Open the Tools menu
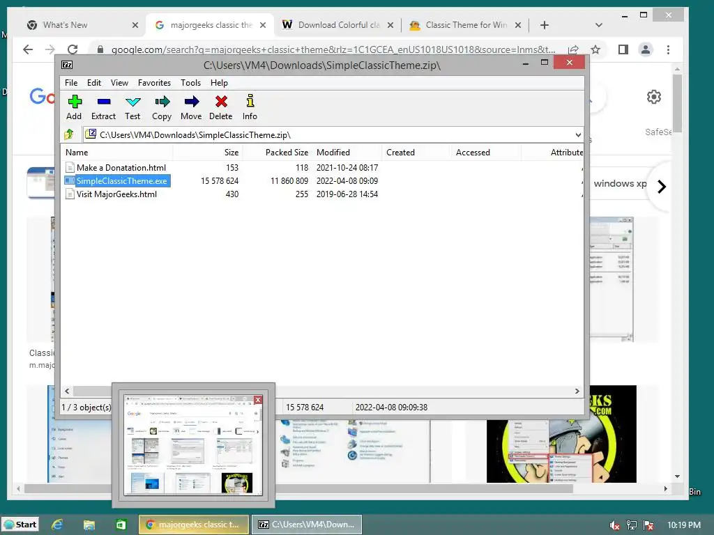 (191, 83)
